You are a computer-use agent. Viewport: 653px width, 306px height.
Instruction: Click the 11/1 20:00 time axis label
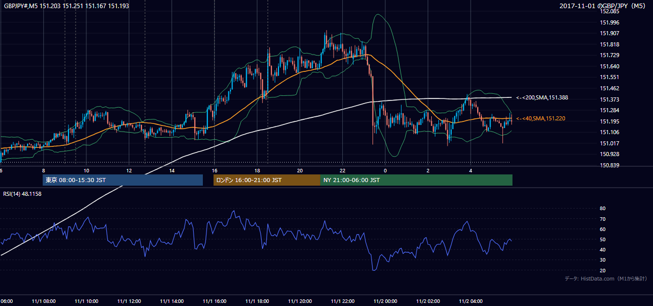click(300, 301)
